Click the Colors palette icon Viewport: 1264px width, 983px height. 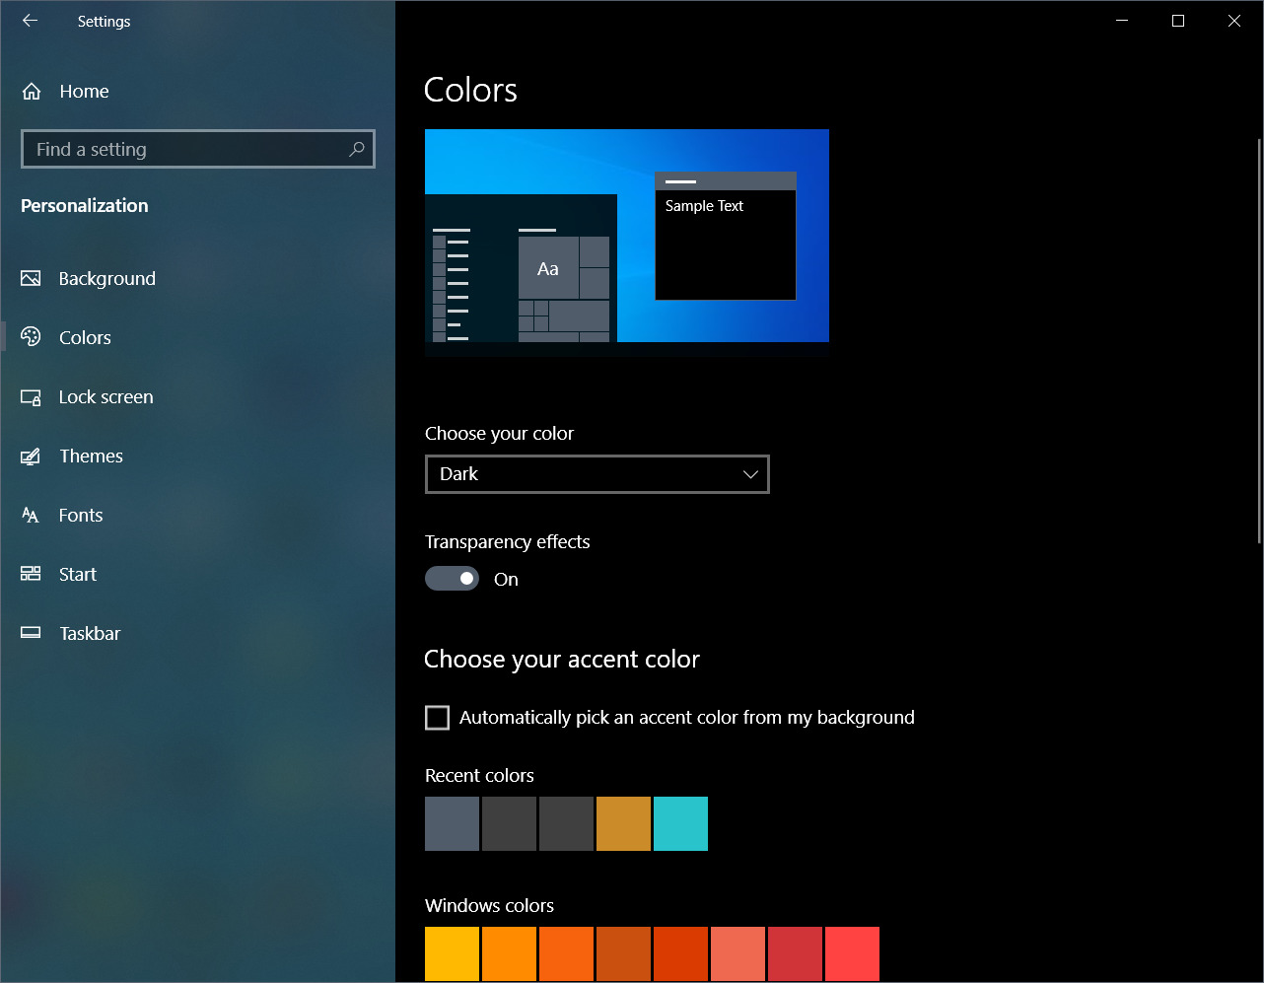tap(31, 337)
